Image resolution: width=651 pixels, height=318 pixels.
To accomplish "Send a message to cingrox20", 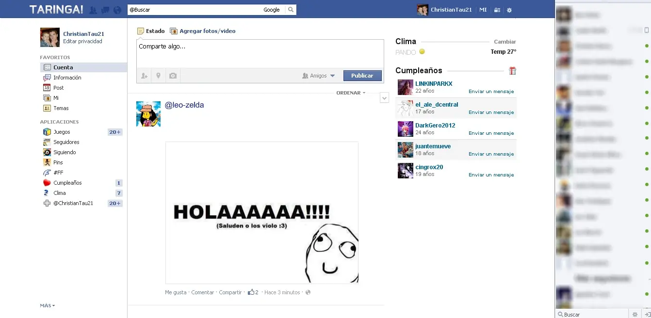I will [491, 175].
